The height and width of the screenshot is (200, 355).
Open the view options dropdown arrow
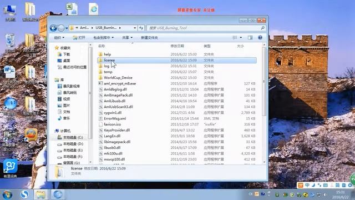241,37
